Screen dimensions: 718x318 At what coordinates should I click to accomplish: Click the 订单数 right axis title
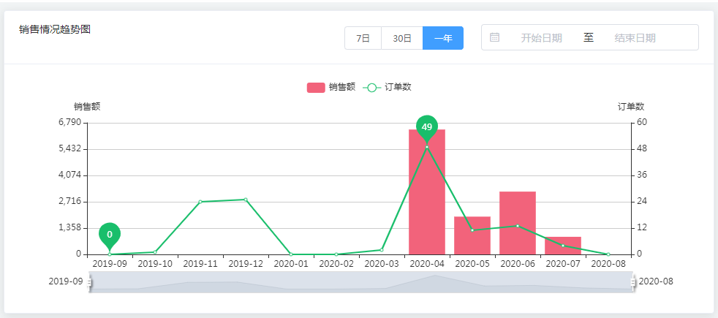pos(631,107)
